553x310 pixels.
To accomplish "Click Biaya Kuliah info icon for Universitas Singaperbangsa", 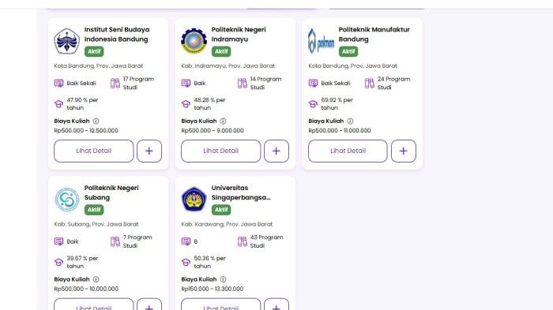I will [223, 279].
